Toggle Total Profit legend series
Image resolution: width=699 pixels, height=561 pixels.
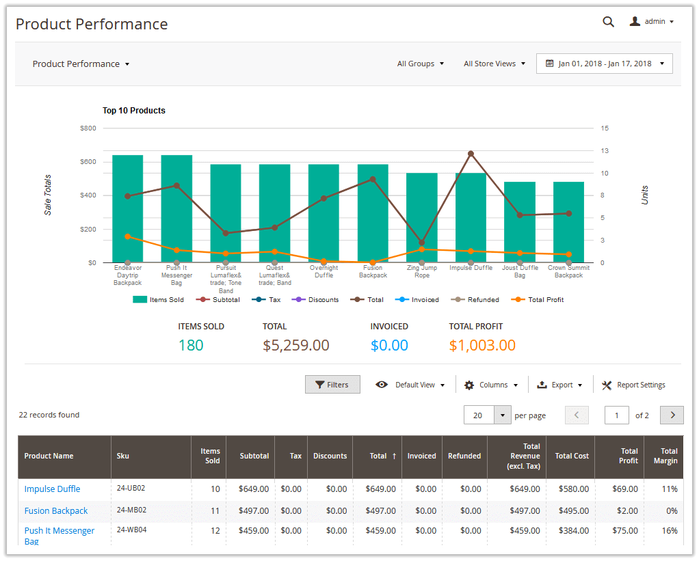[x=537, y=300]
